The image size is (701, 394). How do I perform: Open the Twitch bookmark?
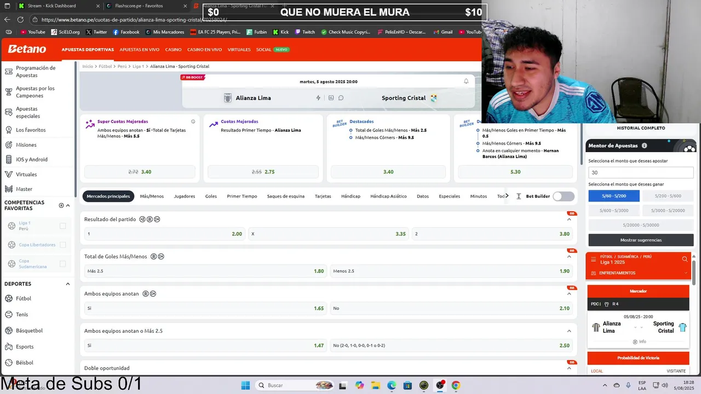point(305,32)
